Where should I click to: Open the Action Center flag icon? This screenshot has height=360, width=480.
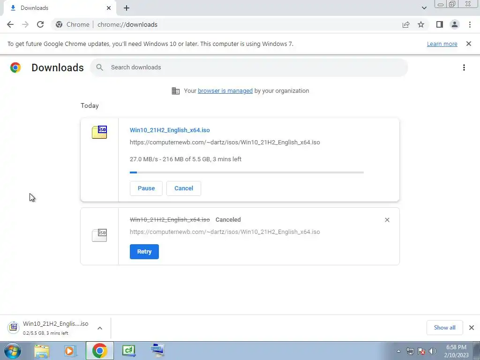click(421, 352)
